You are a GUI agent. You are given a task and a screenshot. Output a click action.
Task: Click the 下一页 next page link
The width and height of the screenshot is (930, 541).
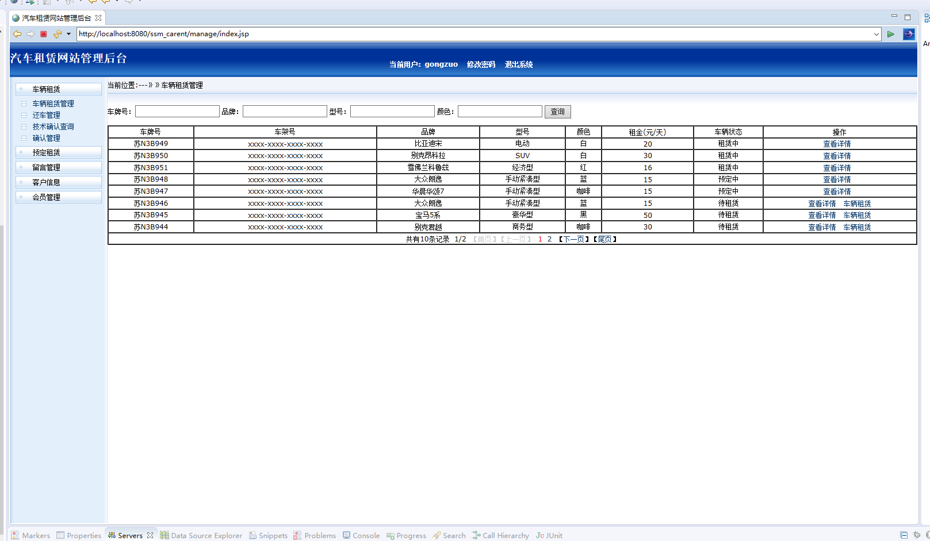(x=573, y=239)
